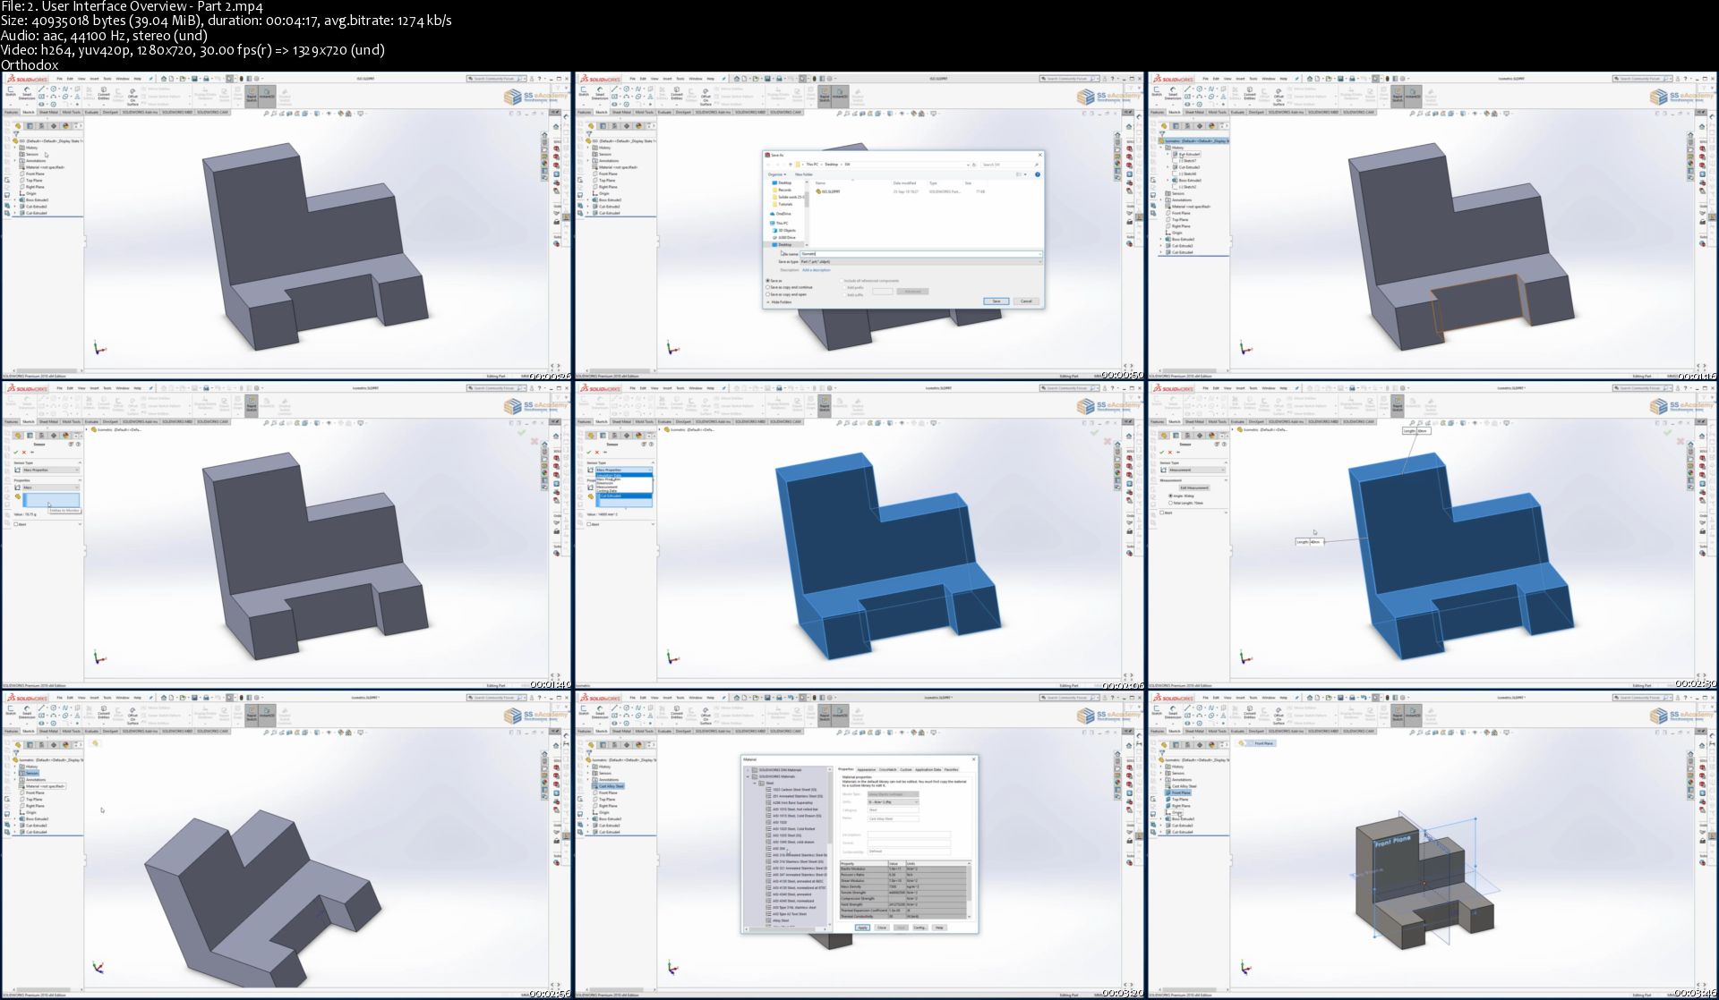Click the refresh icon beside Save As address bar
1719x1000 pixels.
974,165
